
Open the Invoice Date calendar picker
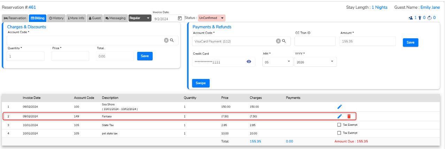pyautogui.click(x=180, y=18)
